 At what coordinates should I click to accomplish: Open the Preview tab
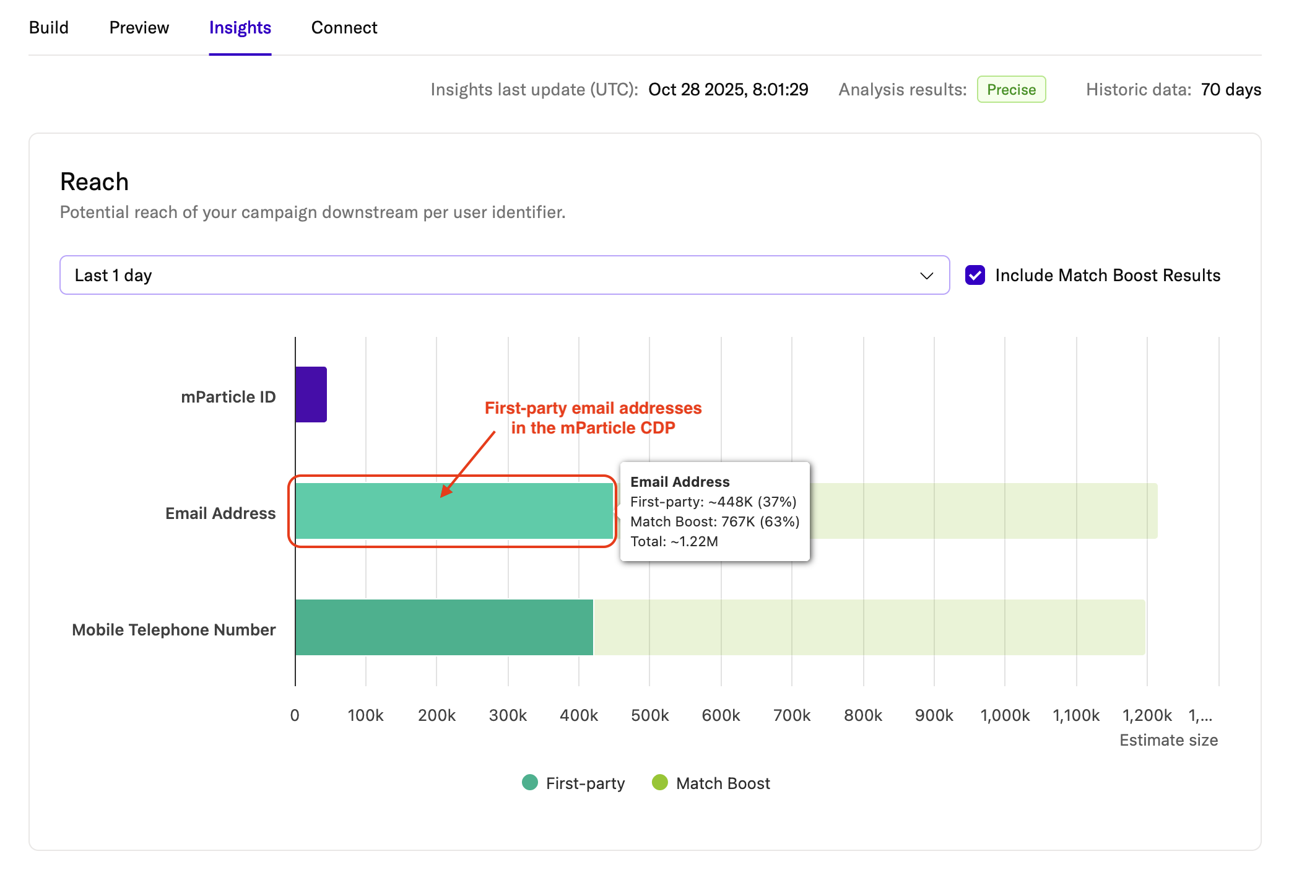coord(139,28)
